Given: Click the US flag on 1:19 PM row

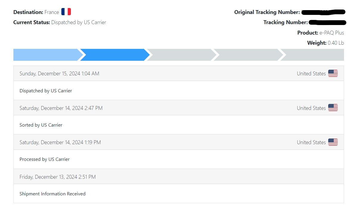Looking at the screenshot, I should pos(333,142).
